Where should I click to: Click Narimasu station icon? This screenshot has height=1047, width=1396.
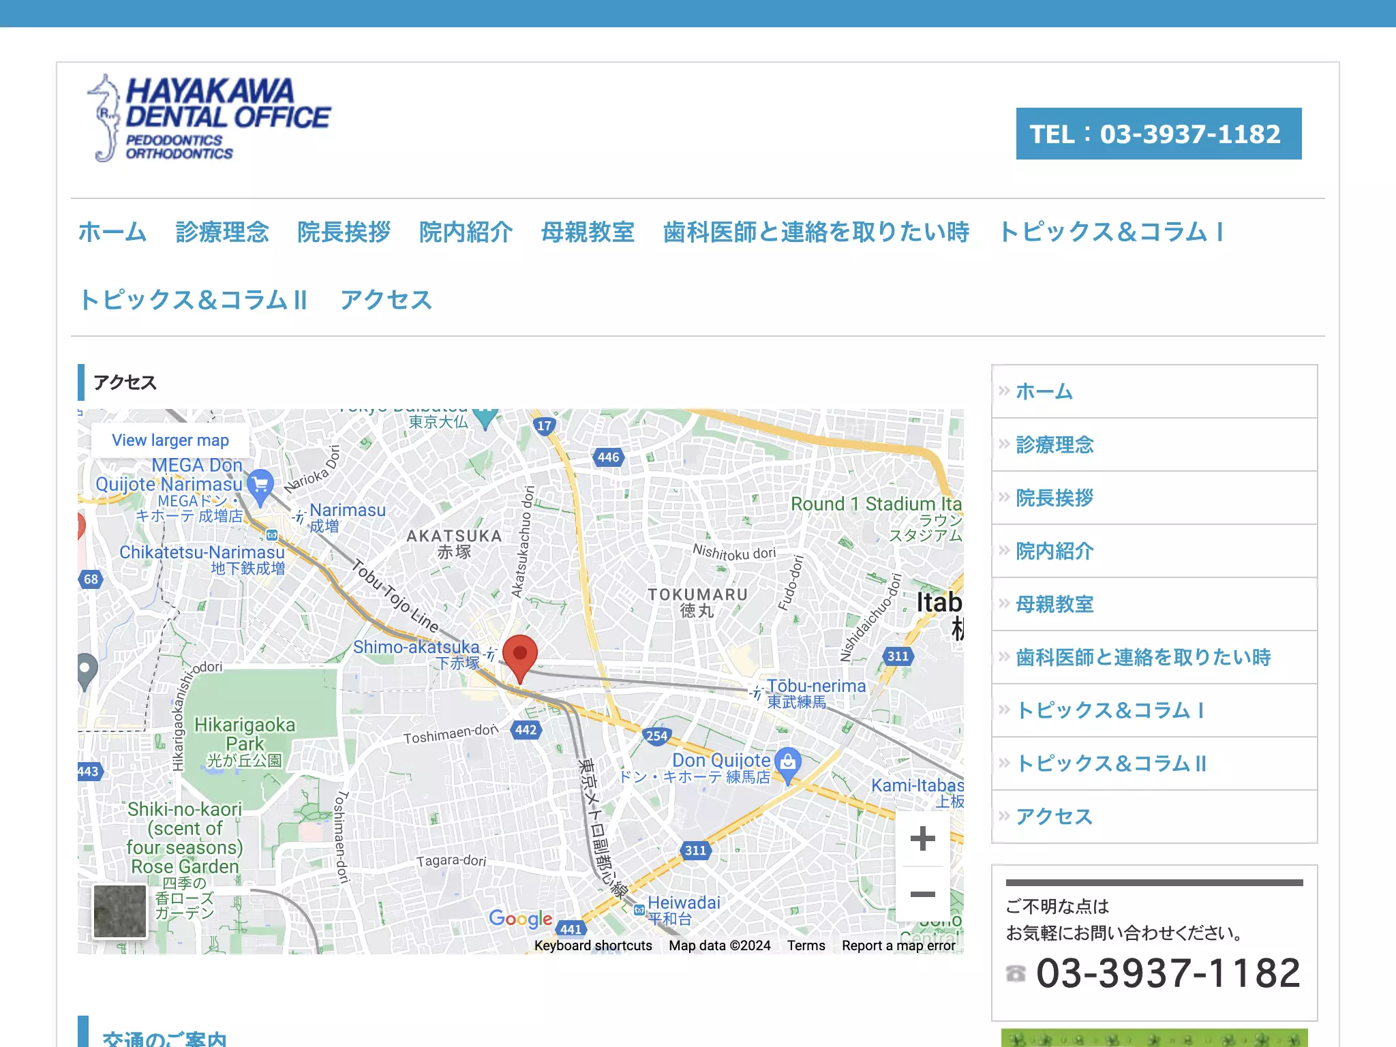299,516
